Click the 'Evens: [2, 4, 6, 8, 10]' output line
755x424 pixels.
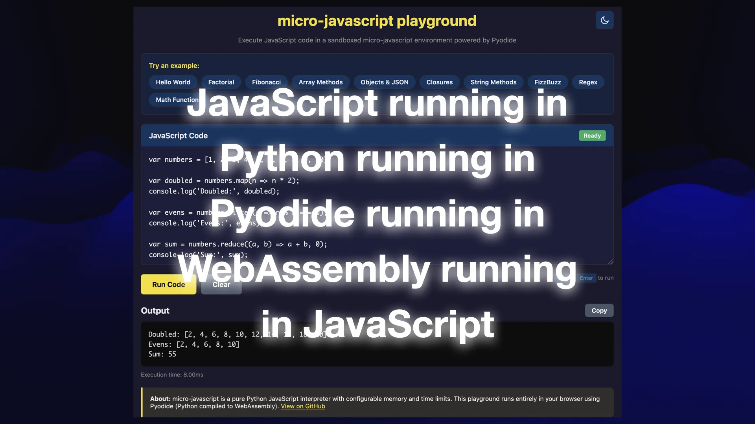[x=193, y=344]
